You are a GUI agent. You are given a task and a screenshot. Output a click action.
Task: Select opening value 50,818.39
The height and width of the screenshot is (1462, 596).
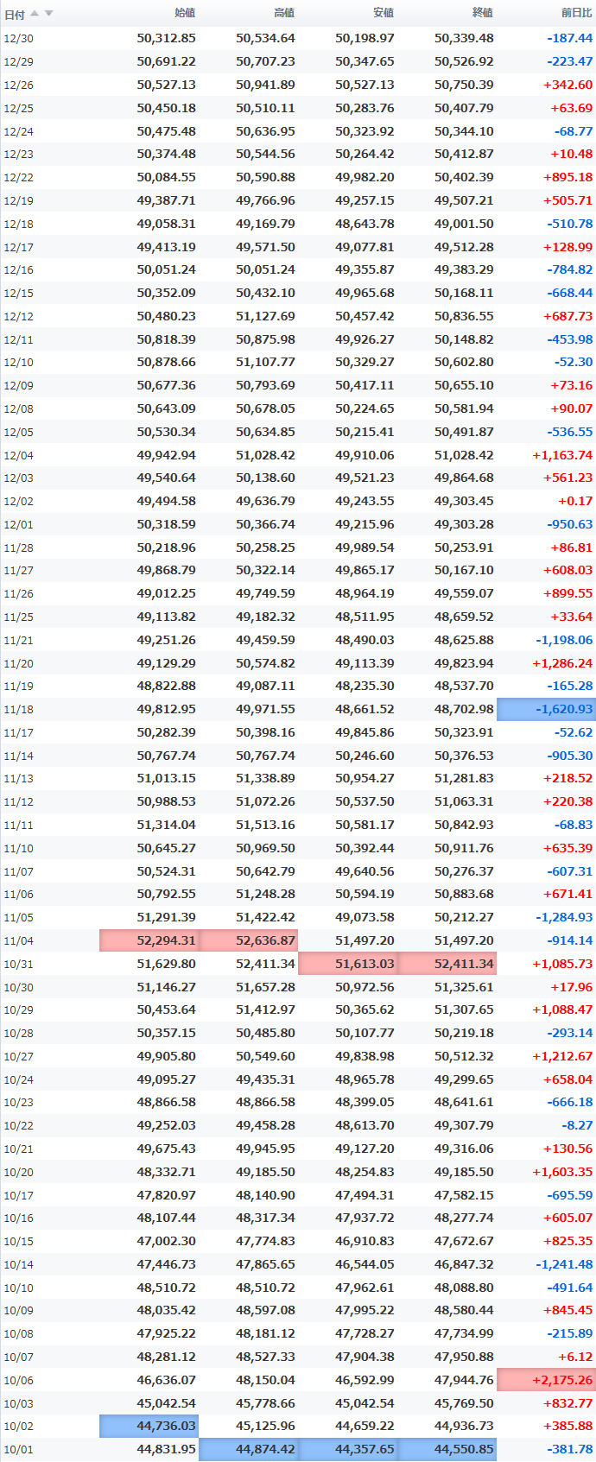pyautogui.click(x=166, y=339)
